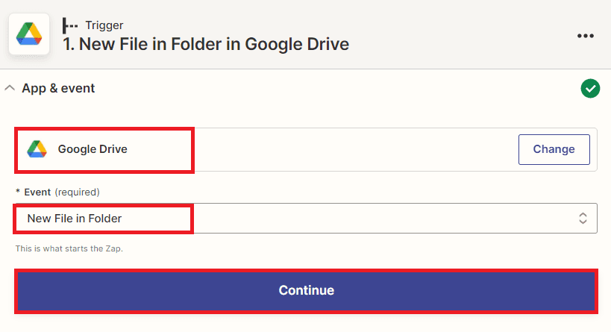Click the Google Drive app name text
The image size is (611, 332).
pyautogui.click(x=93, y=149)
